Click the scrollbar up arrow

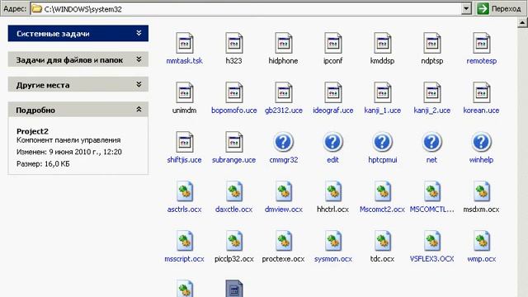pos(522,22)
